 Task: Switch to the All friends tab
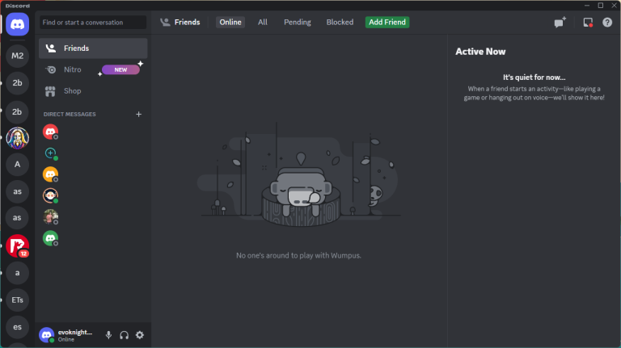tap(263, 22)
